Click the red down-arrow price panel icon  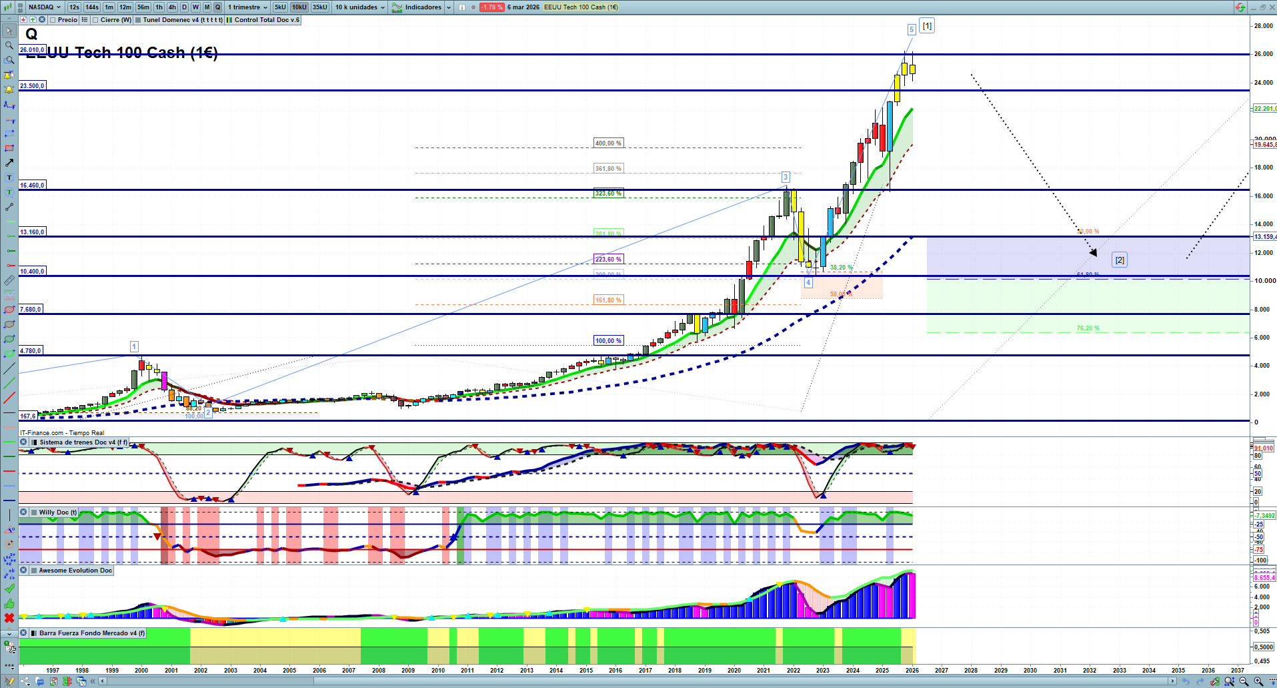[23, 20]
